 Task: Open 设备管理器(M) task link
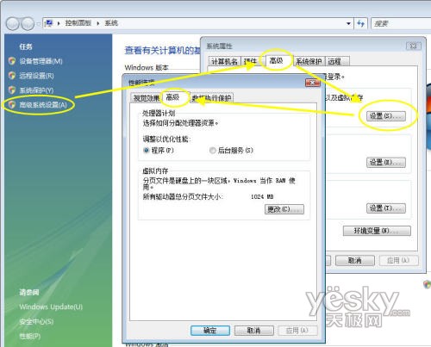click(41, 61)
